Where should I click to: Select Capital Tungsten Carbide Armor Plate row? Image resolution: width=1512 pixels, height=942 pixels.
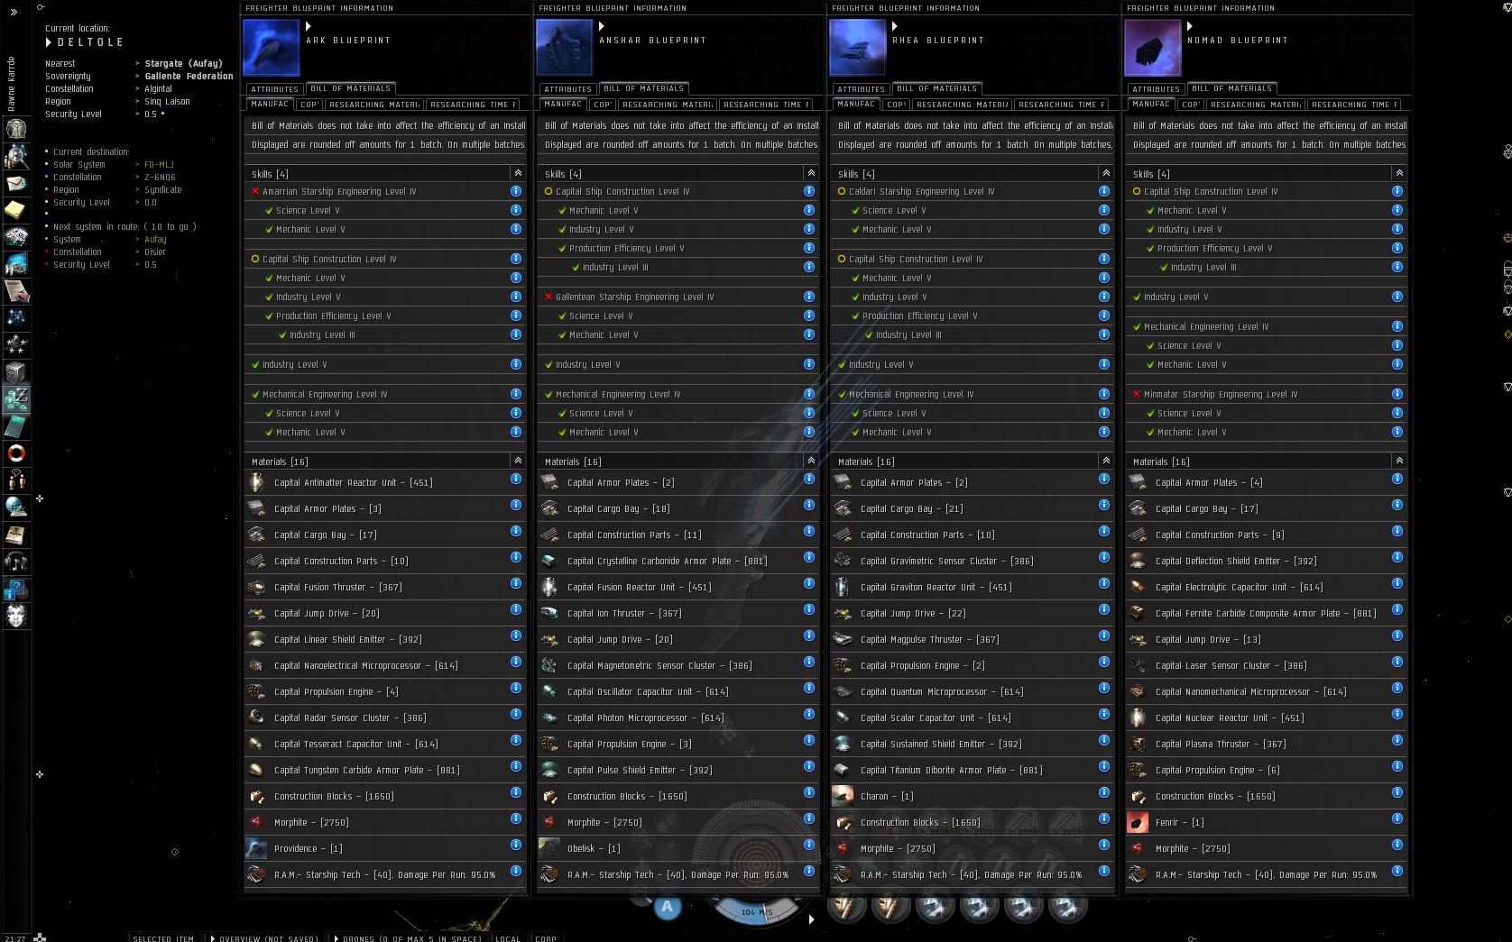385,770
